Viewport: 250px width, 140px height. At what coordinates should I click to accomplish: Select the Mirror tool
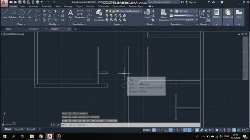coord(50,16)
